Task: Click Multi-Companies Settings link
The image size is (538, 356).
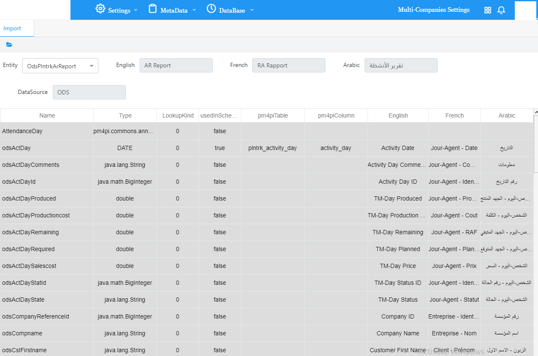Action: pyautogui.click(x=433, y=10)
